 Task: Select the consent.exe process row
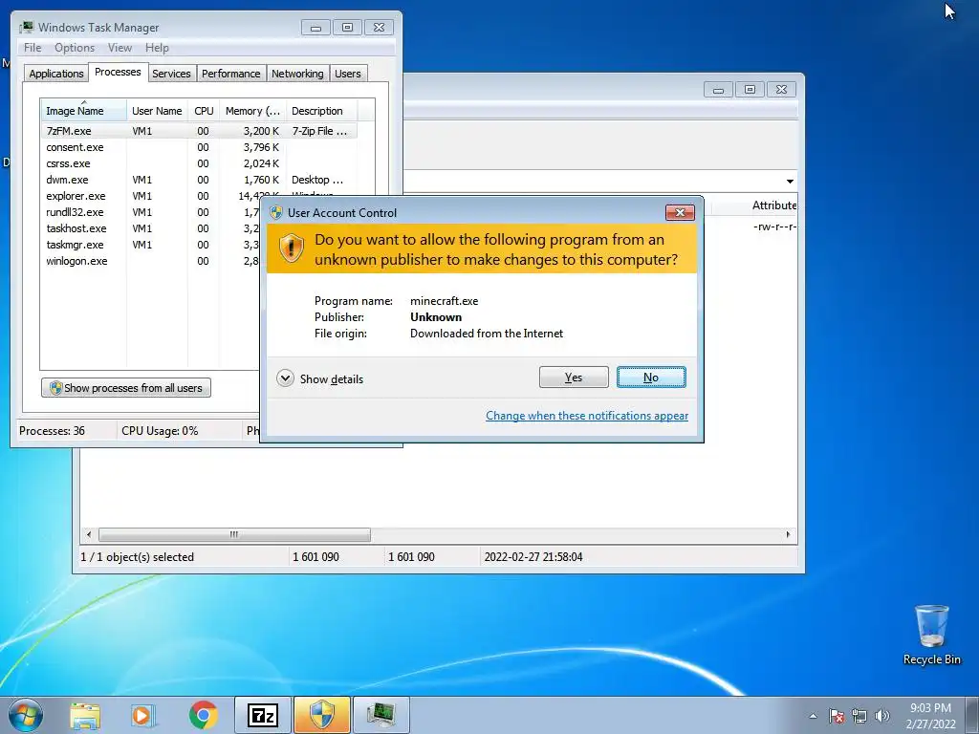[x=199, y=147]
